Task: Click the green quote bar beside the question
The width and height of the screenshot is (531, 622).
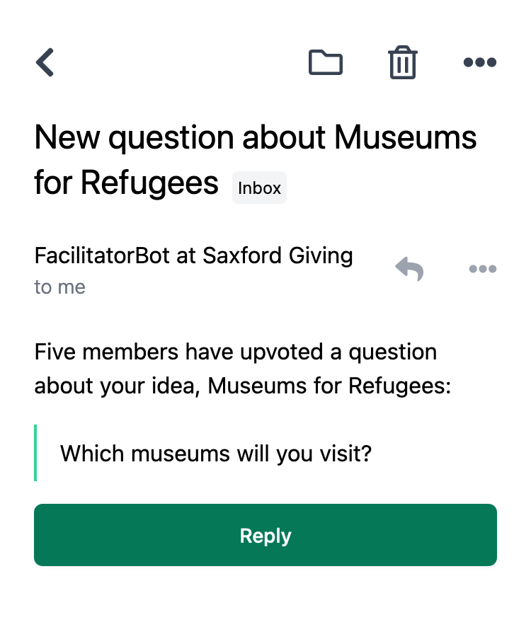Action: pyautogui.click(x=35, y=453)
